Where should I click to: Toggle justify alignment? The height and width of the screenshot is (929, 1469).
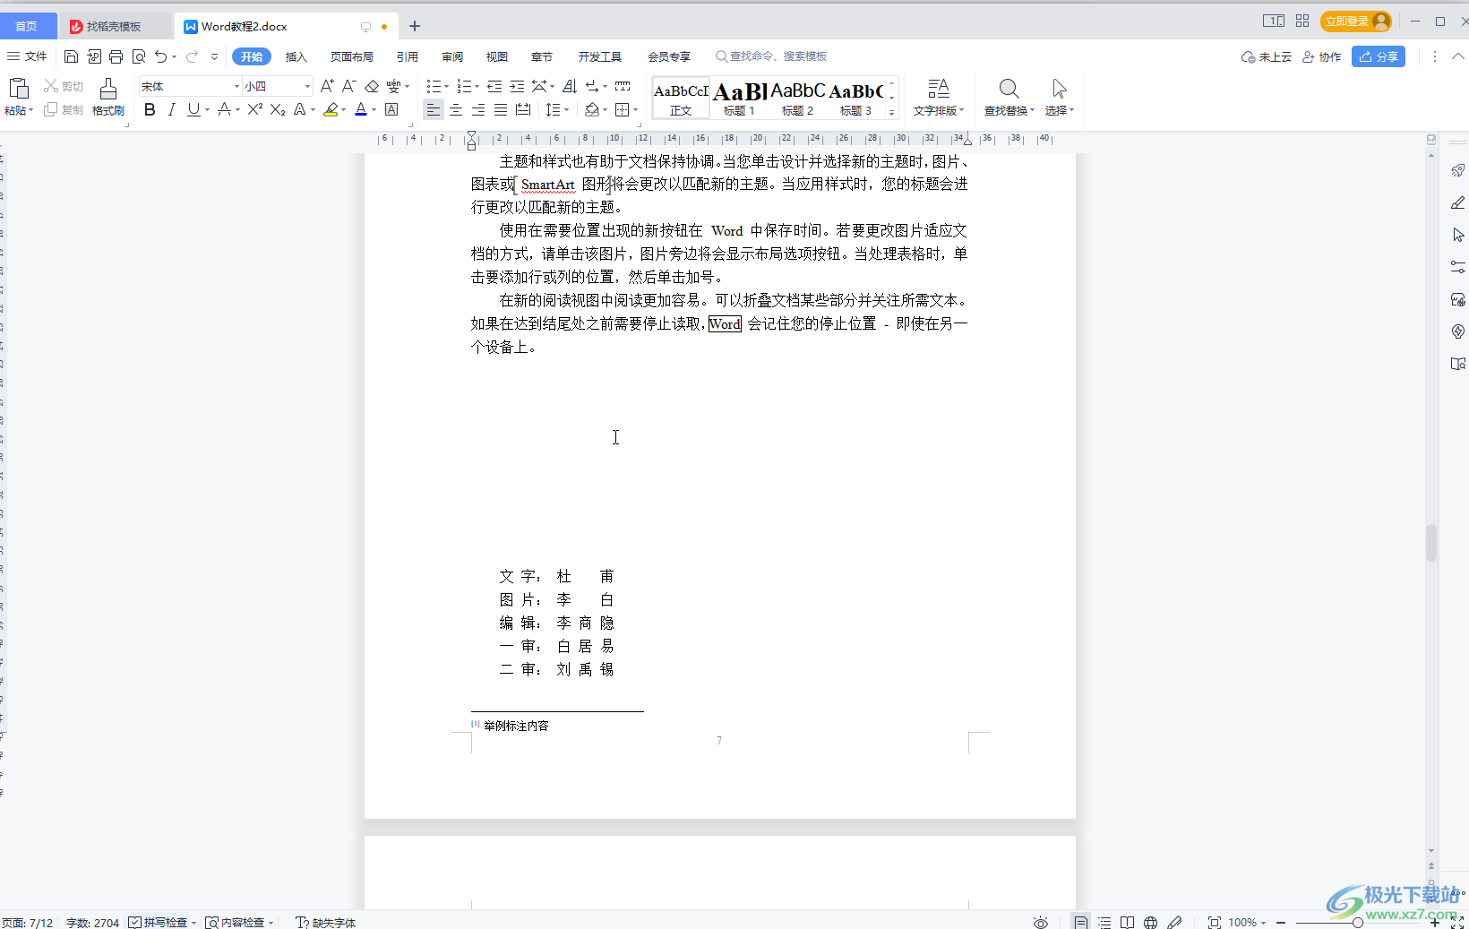501,109
